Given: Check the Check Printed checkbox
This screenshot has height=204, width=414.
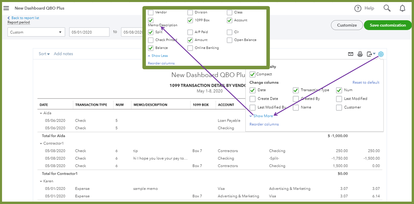Looking at the screenshot, I should (x=150, y=40).
